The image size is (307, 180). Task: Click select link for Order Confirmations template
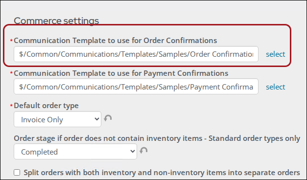(x=275, y=54)
